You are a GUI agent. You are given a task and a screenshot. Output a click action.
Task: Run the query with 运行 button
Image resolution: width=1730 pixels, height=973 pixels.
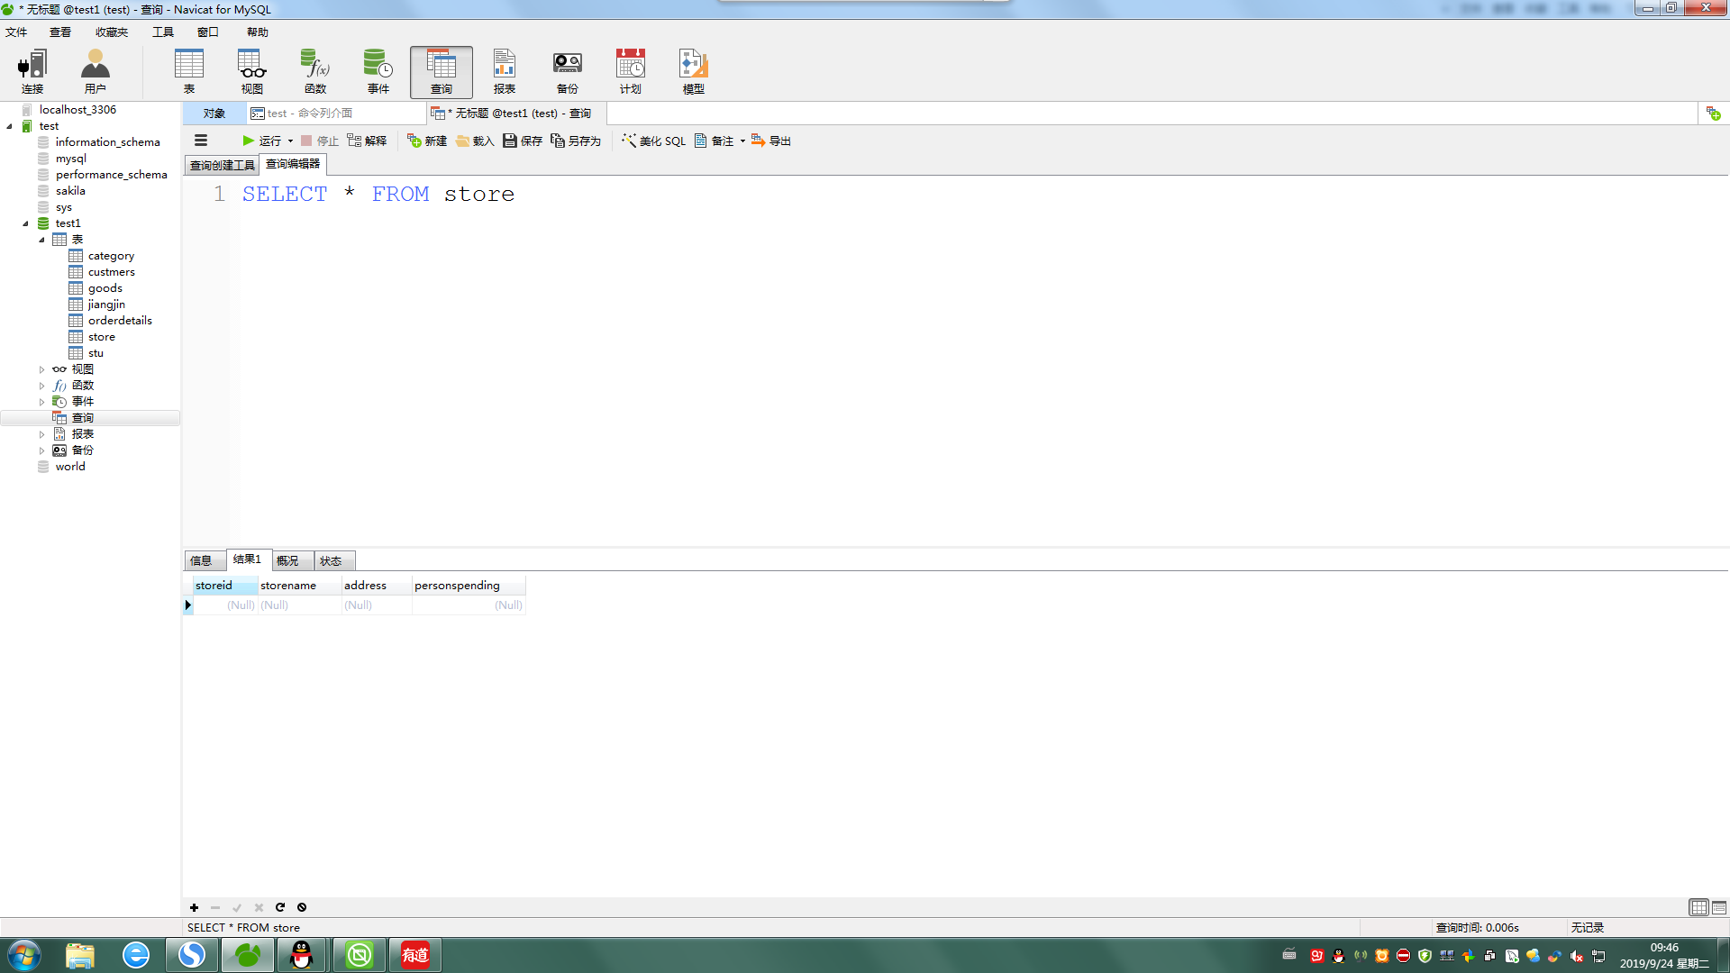tap(261, 141)
